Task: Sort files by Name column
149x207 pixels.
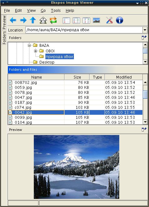Action: click(36, 77)
